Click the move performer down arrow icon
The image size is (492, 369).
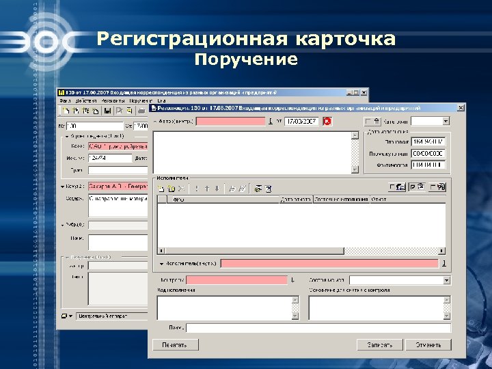[x=217, y=189]
